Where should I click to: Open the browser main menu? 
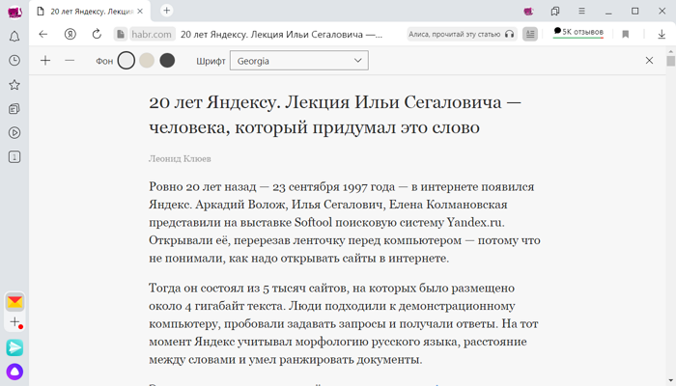click(x=581, y=12)
